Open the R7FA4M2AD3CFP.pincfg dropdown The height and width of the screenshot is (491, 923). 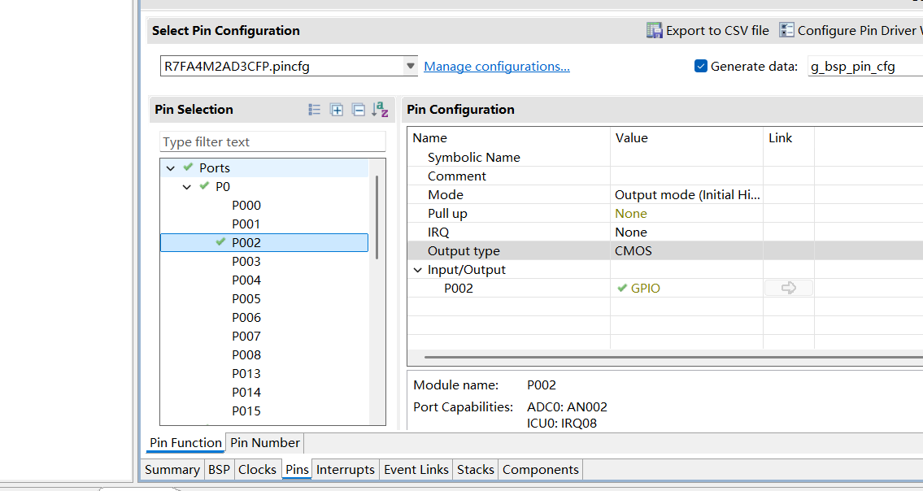coord(411,66)
